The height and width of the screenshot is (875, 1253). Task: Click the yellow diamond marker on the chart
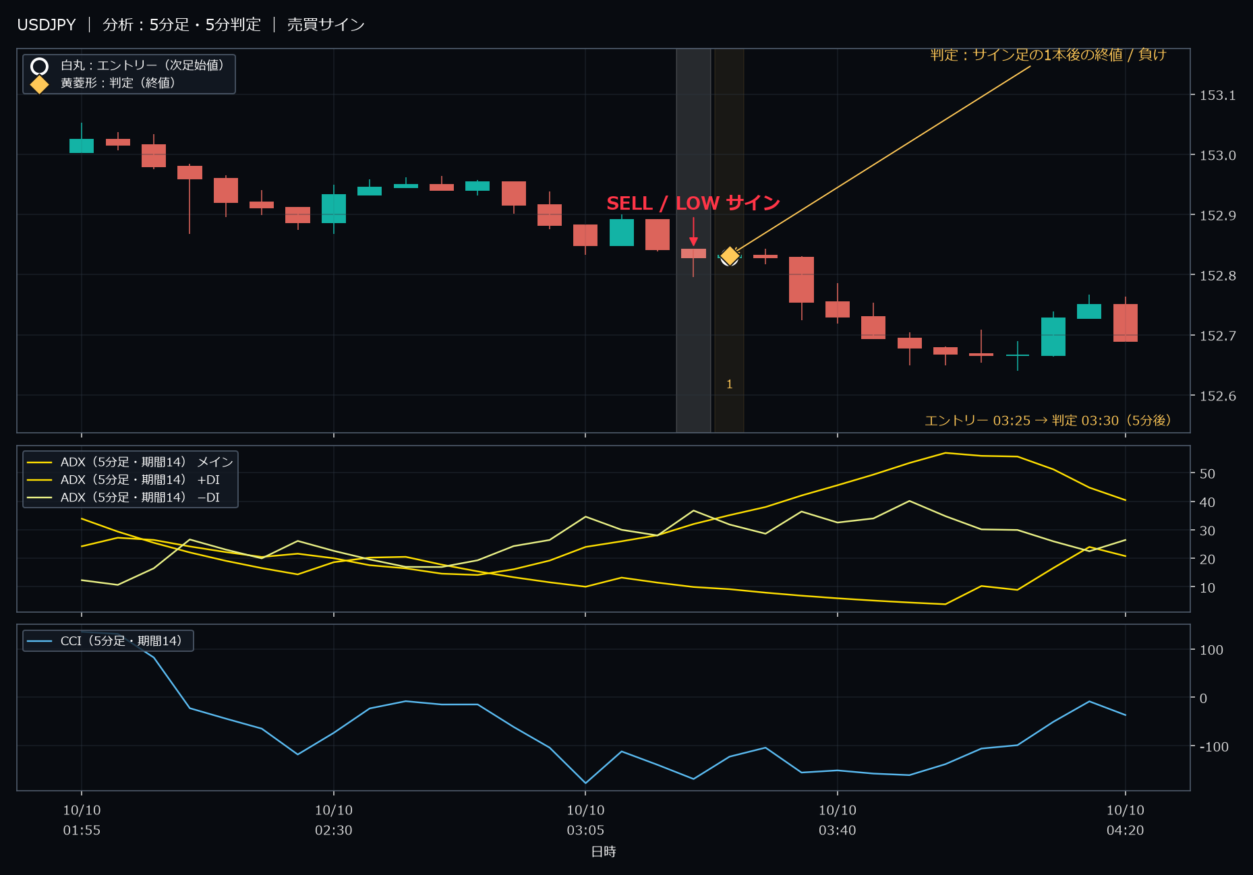coord(730,256)
